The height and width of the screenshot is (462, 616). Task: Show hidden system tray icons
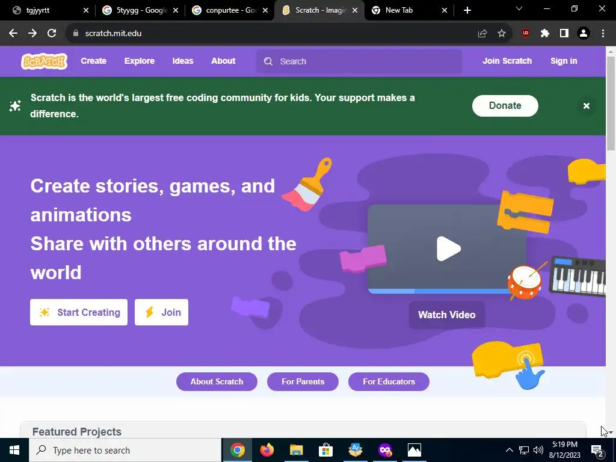tap(509, 450)
